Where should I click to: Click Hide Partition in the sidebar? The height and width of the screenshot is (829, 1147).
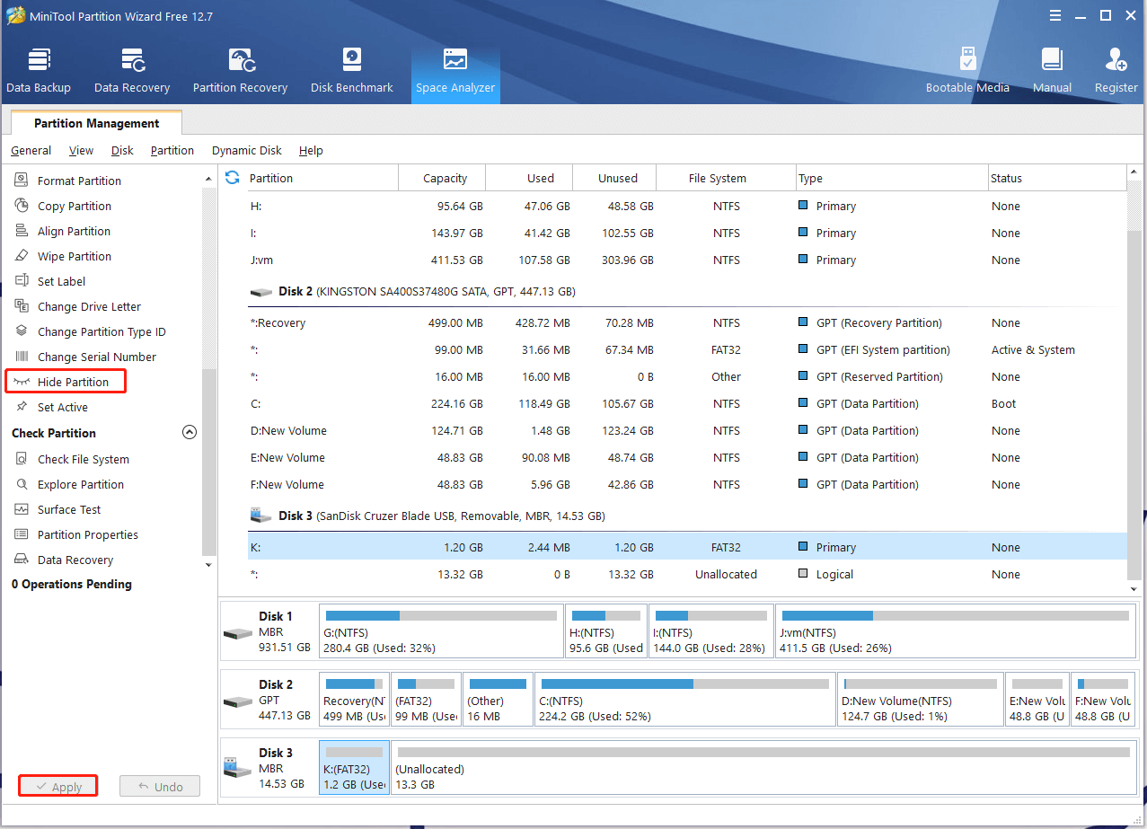click(73, 382)
